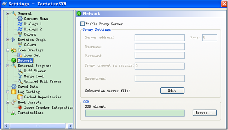Viewport: 228px width, 130px height.
Task: Click the Colors icon under General
Action: tap(20, 34)
